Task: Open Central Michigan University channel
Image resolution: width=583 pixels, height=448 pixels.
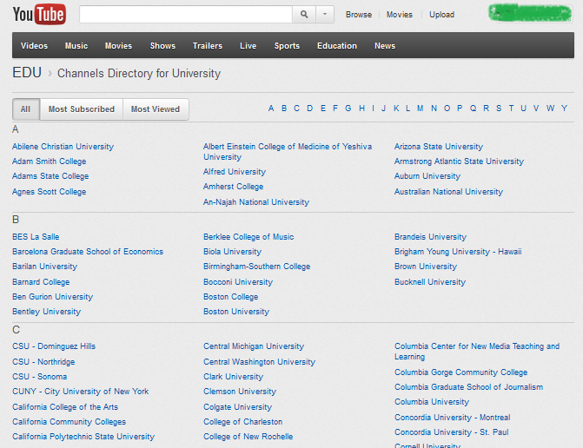Action: (x=254, y=346)
